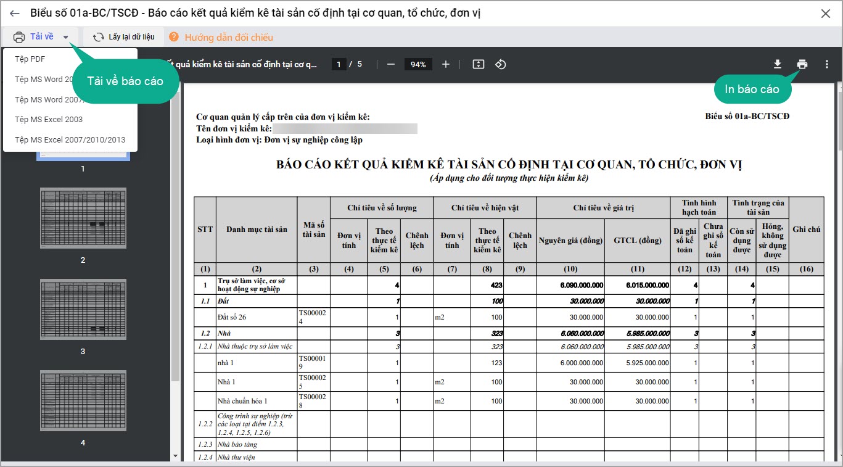The image size is (843, 467).
Task: Open the Hướng dẫn đối chiếu link
Action: click(228, 37)
